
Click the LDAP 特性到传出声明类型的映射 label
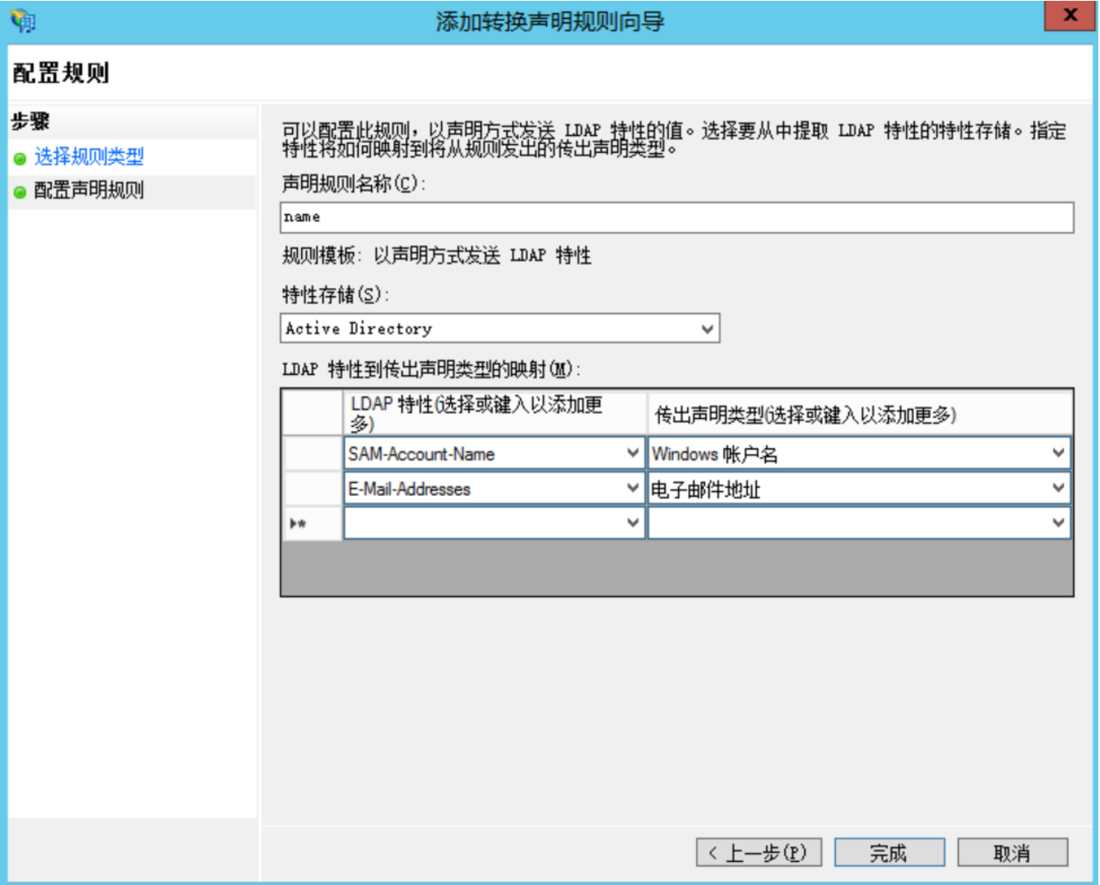[431, 369]
